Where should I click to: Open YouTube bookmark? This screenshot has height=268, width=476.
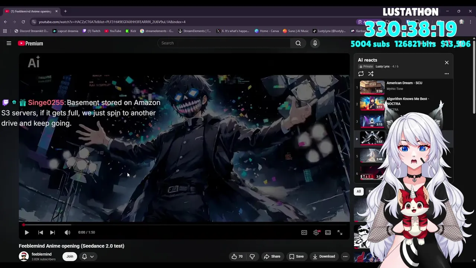coord(113,31)
